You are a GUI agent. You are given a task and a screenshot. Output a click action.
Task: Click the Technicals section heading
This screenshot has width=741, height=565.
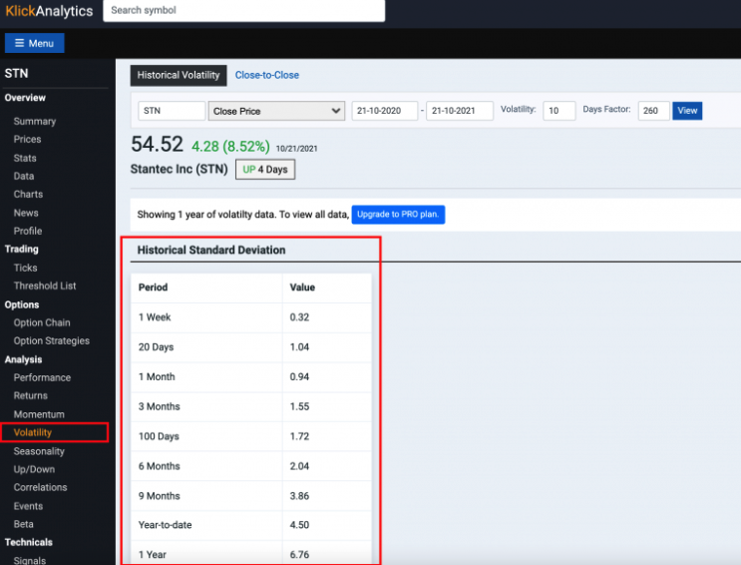[28, 542]
